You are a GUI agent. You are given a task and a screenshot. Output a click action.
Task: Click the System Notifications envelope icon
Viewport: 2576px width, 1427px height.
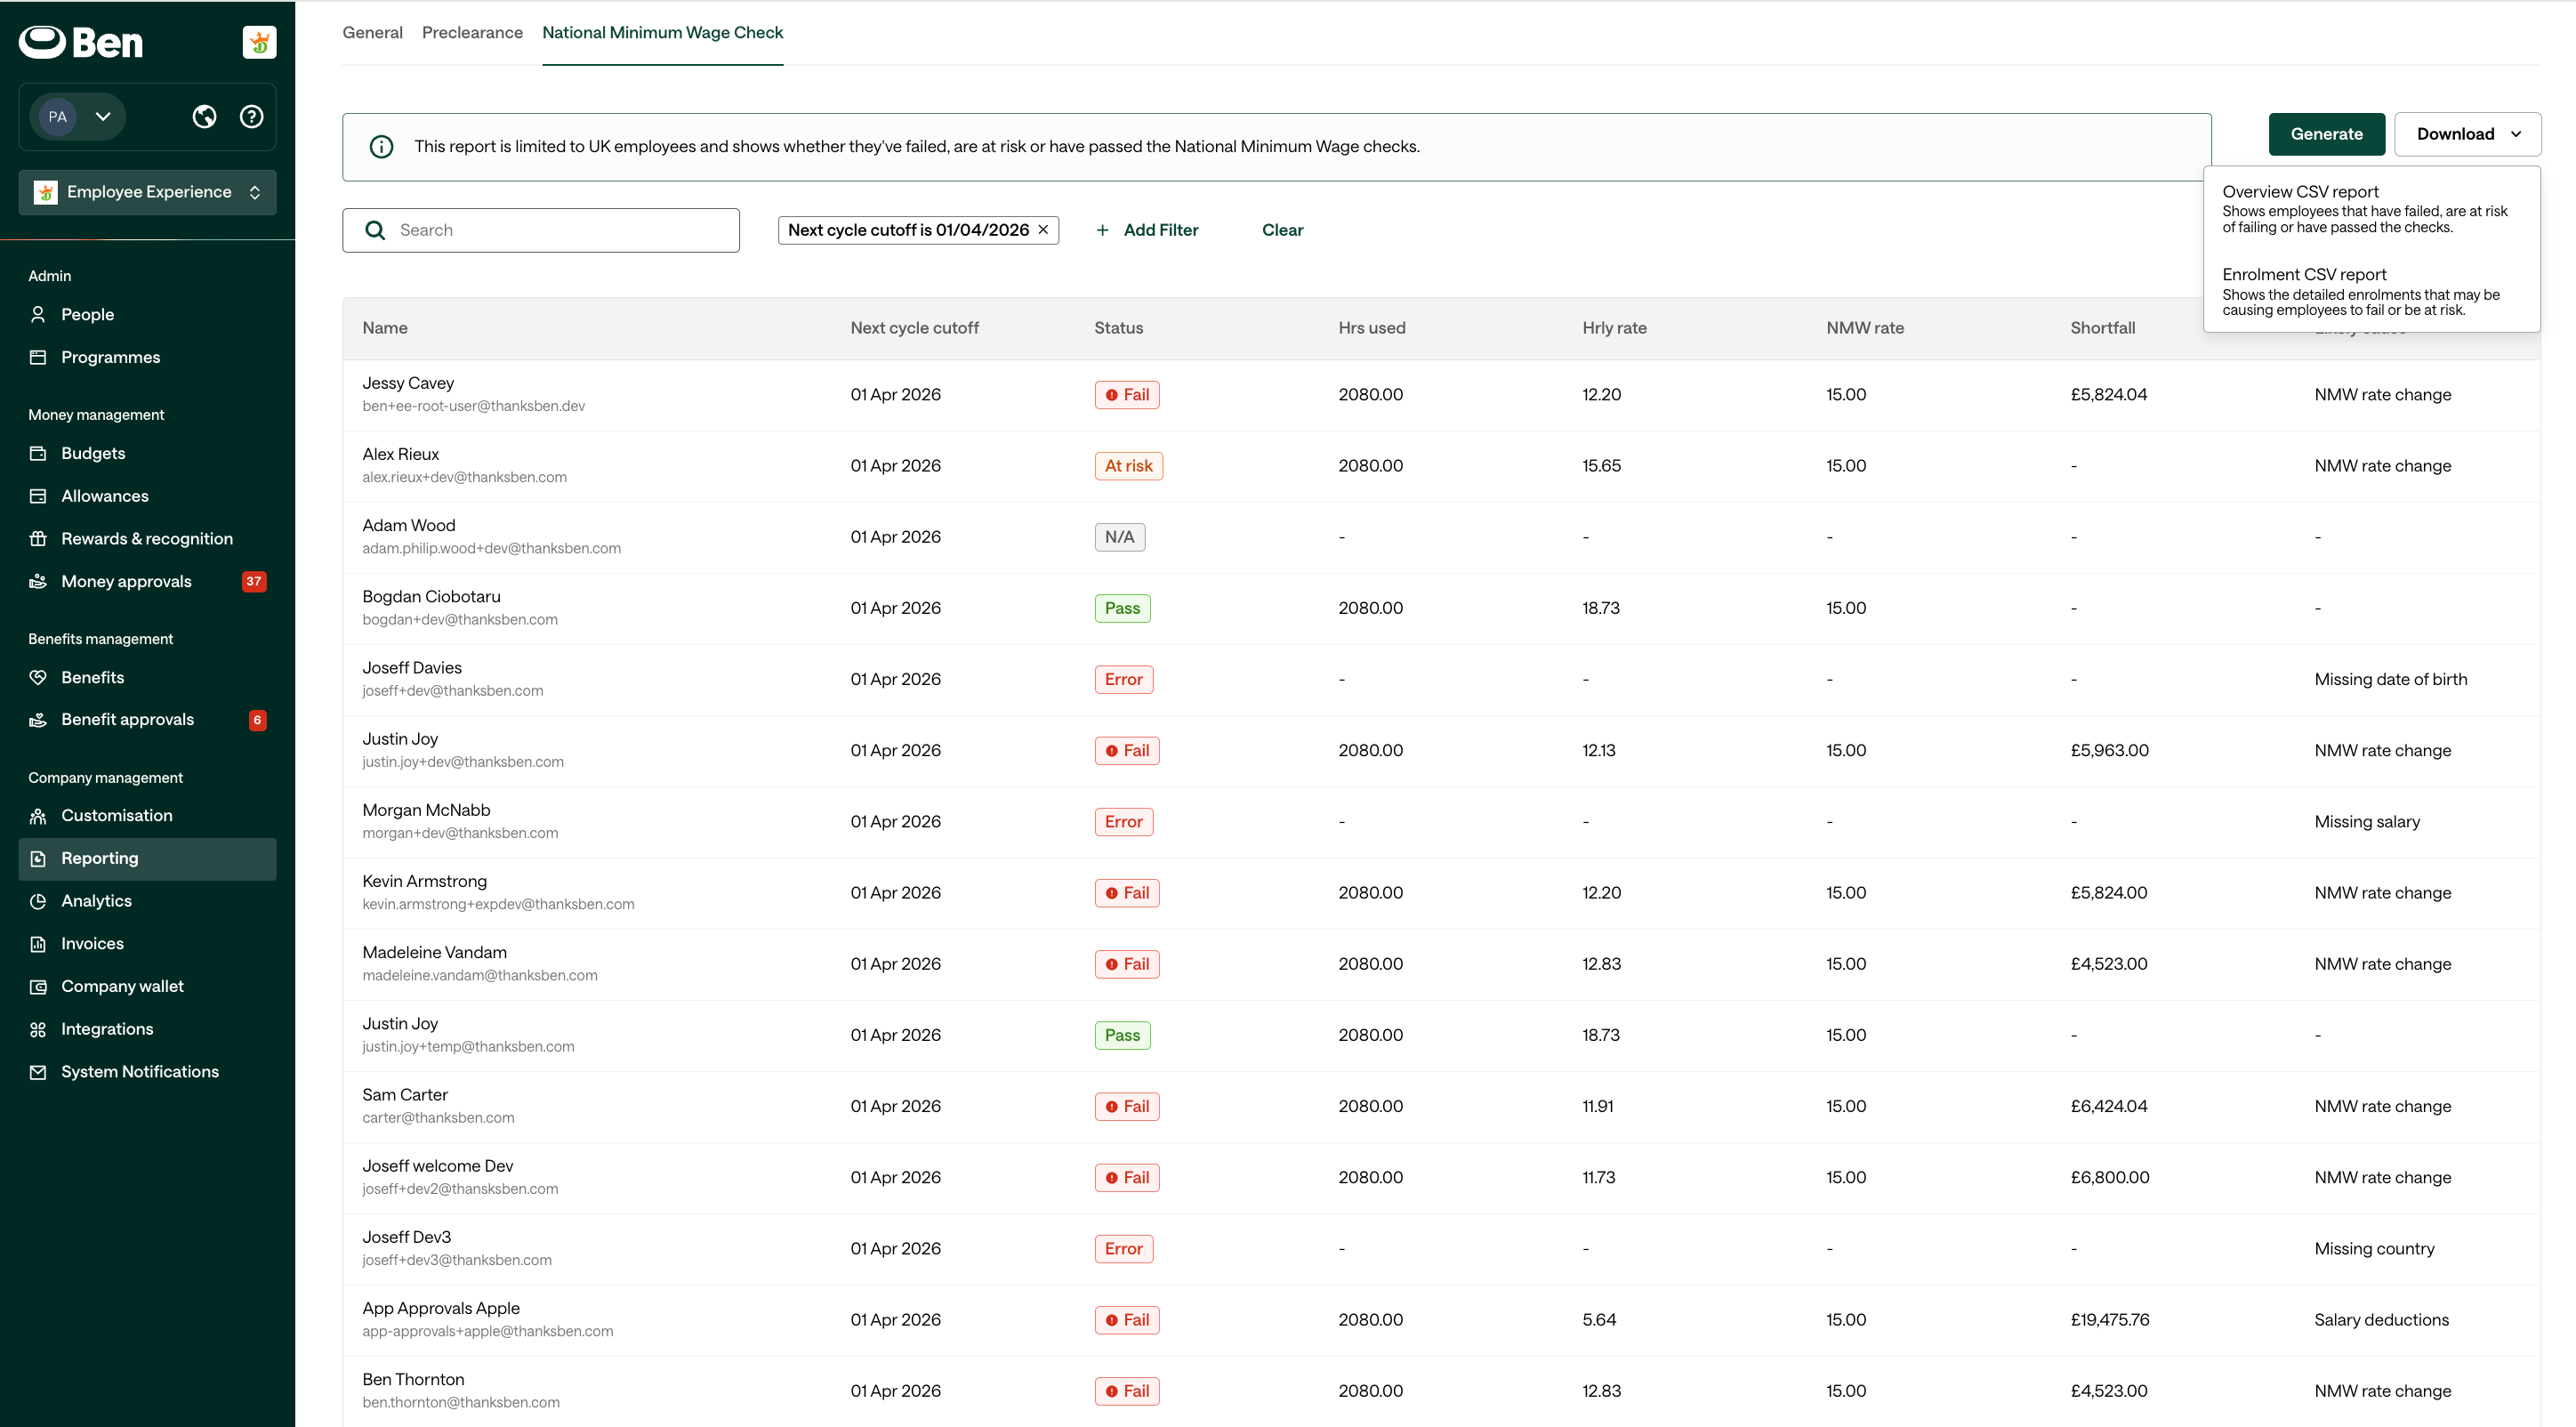point(38,1072)
